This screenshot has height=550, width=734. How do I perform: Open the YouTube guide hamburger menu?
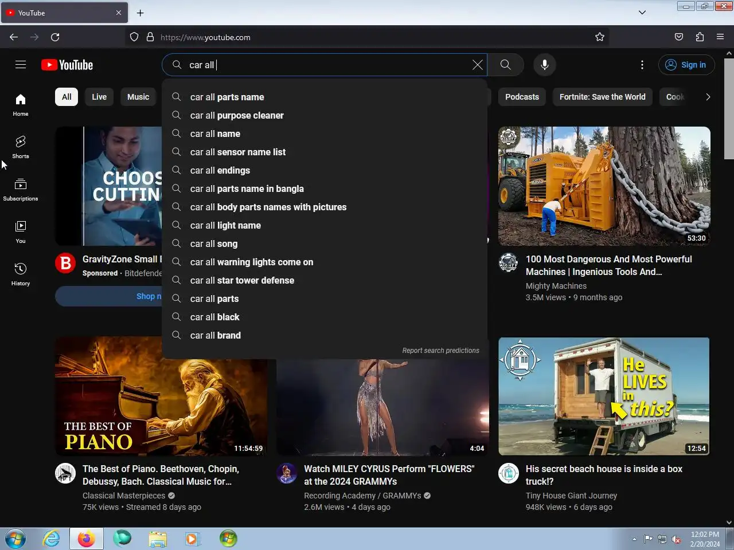coord(21,65)
